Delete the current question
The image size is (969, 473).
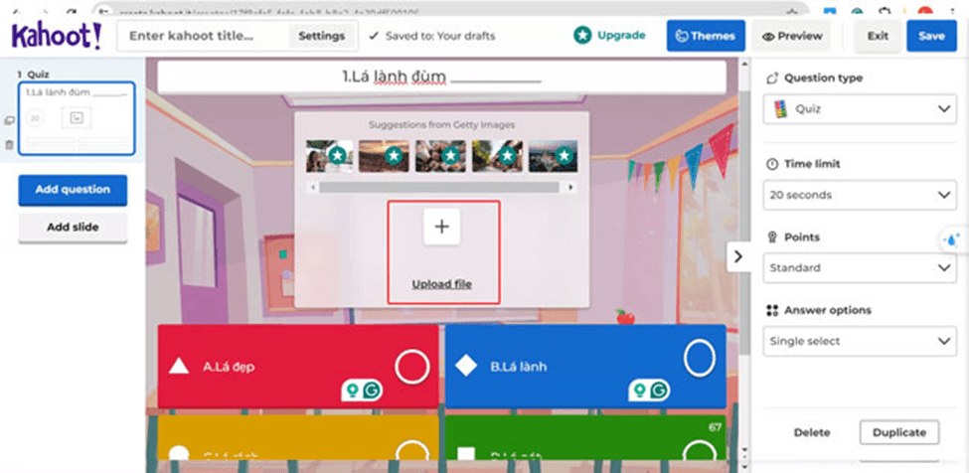tap(812, 433)
